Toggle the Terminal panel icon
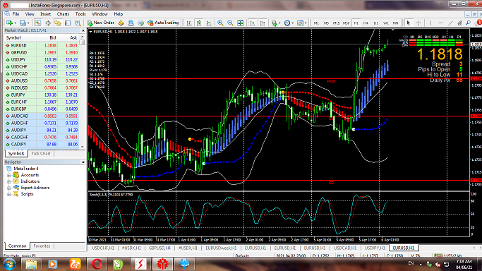 tap(68, 23)
